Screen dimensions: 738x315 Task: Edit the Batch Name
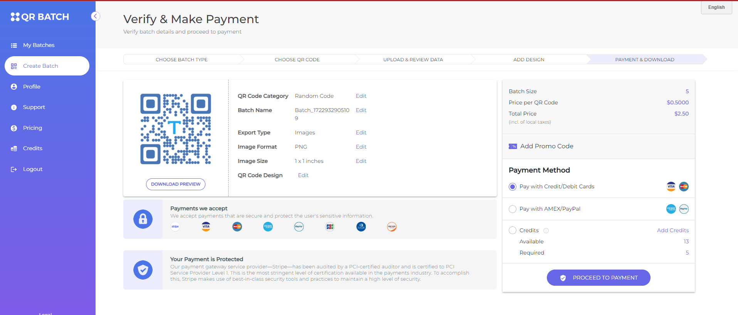coord(361,110)
